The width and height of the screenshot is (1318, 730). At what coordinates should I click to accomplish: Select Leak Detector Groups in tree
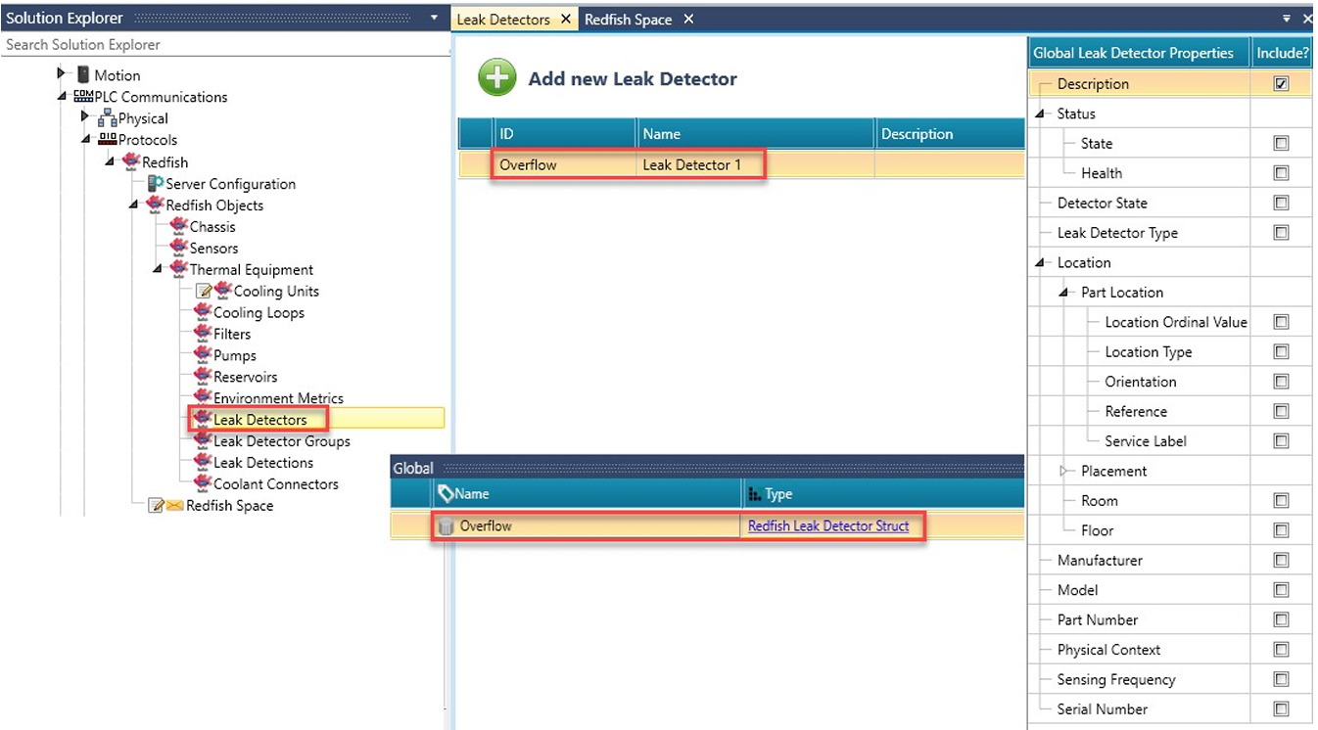[x=281, y=441]
